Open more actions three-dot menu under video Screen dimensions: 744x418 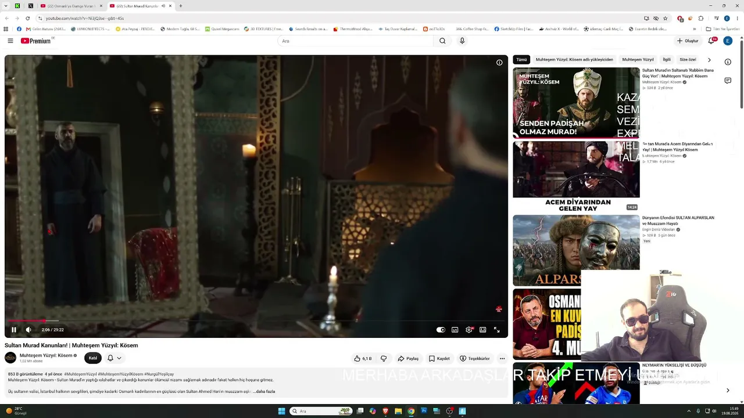tap(502, 358)
